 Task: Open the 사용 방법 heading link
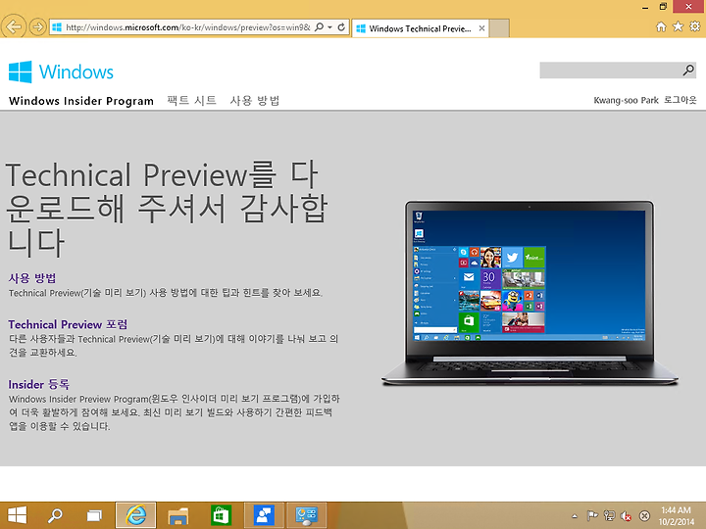point(32,278)
